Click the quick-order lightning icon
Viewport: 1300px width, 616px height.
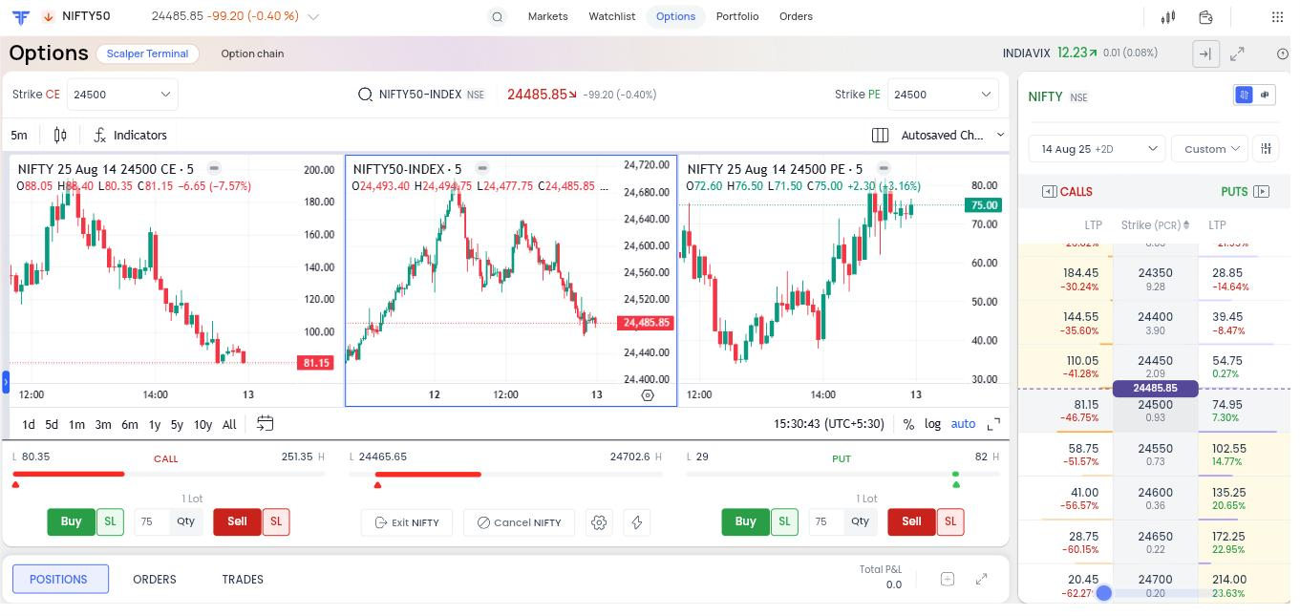637,522
